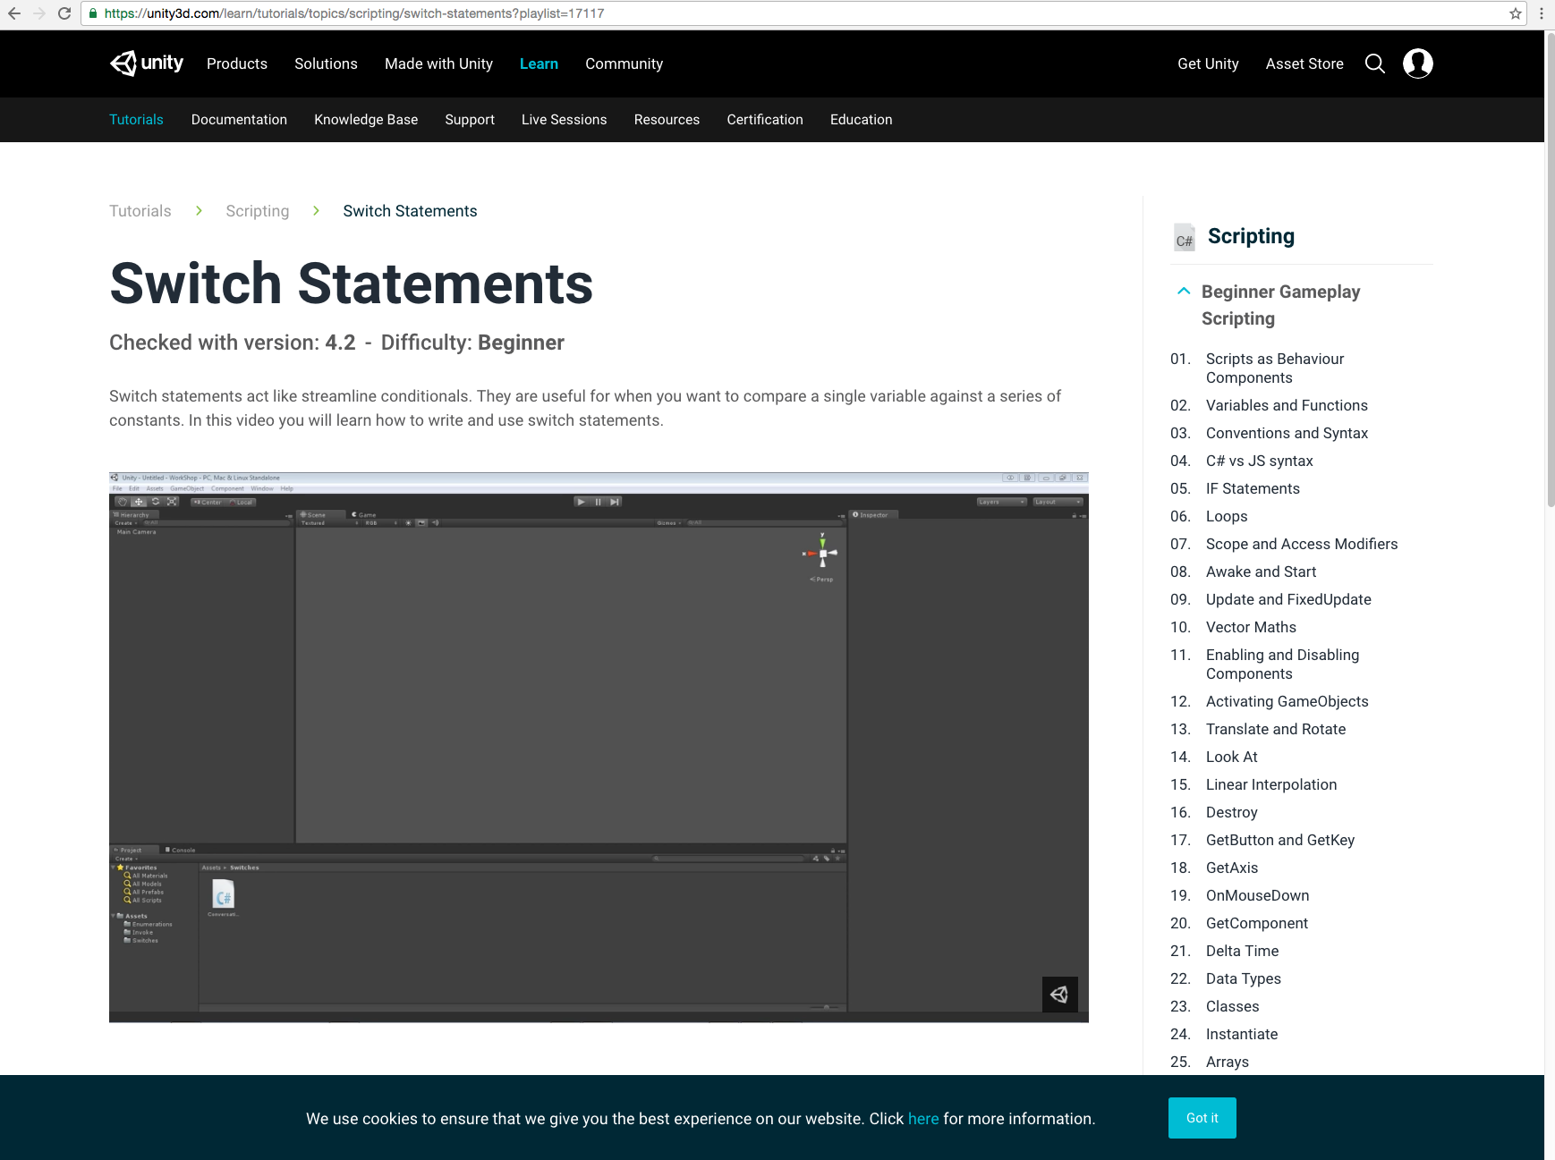Open Data Types lesson
Viewport: 1555px width, 1160px height.
point(1244,978)
